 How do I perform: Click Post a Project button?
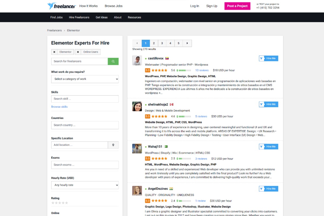click(237, 6)
